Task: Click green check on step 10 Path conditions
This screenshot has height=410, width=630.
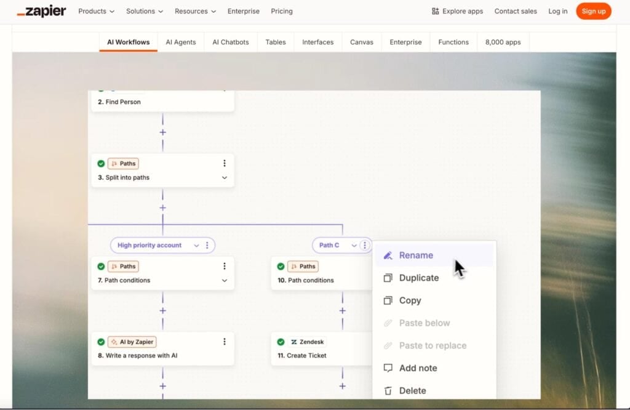Action: click(x=281, y=267)
